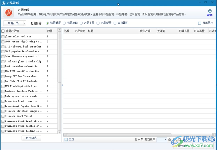Sort by the 发布时间 column header
The height and width of the screenshot is (150, 217).
pos(147,31)
